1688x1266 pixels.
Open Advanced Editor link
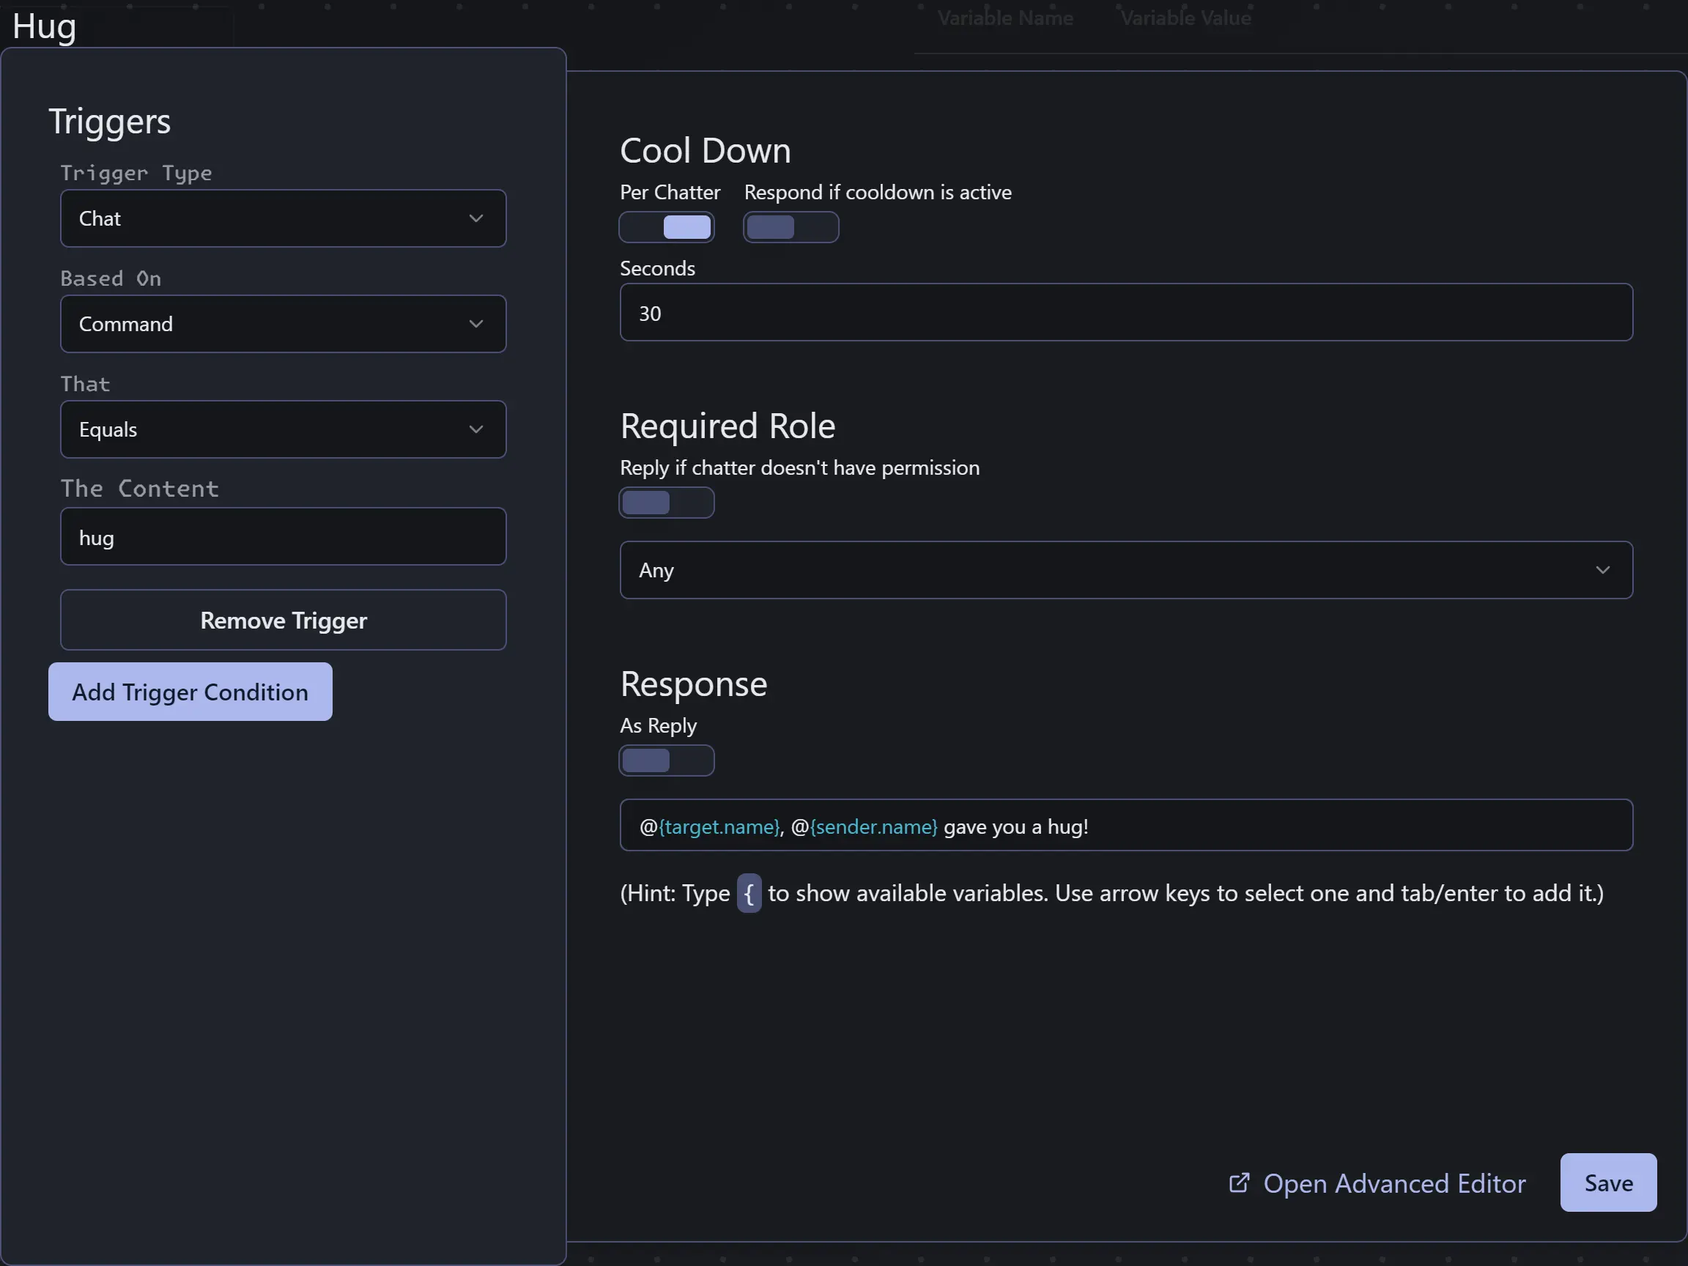tap(1393, 1182)
